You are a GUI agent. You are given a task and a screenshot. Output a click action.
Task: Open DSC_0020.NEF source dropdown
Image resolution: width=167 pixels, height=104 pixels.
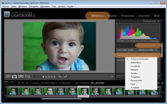[x=106, y=83]
